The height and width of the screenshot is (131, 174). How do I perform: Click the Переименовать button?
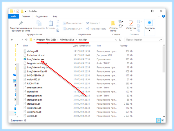pyautogui.click(x=96, y=29)
